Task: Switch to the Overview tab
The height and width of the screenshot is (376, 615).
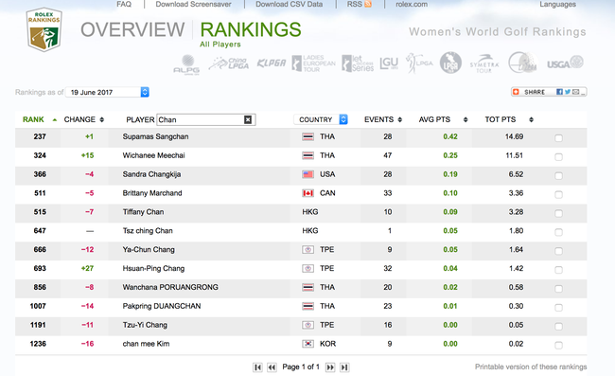Action: [132, 29]
